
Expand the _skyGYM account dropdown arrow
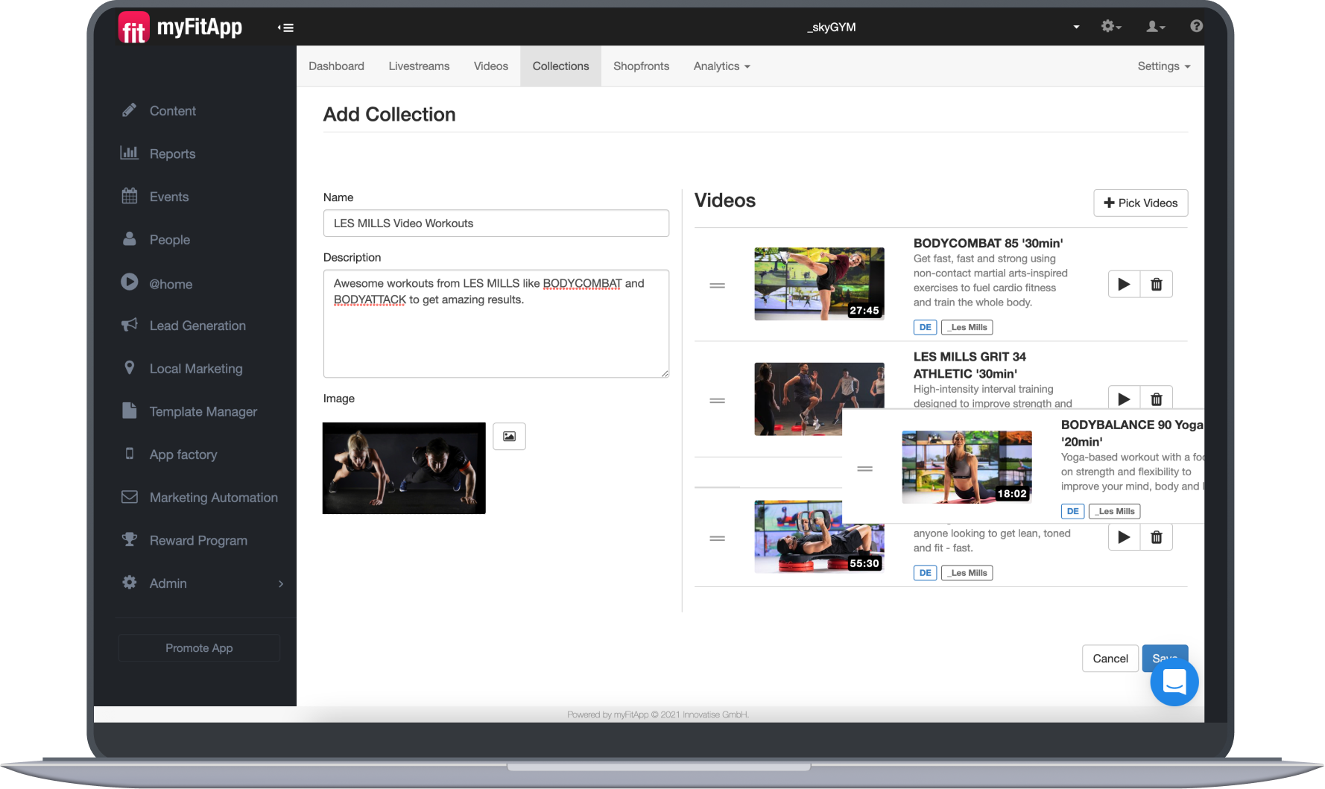point(1076,27)
